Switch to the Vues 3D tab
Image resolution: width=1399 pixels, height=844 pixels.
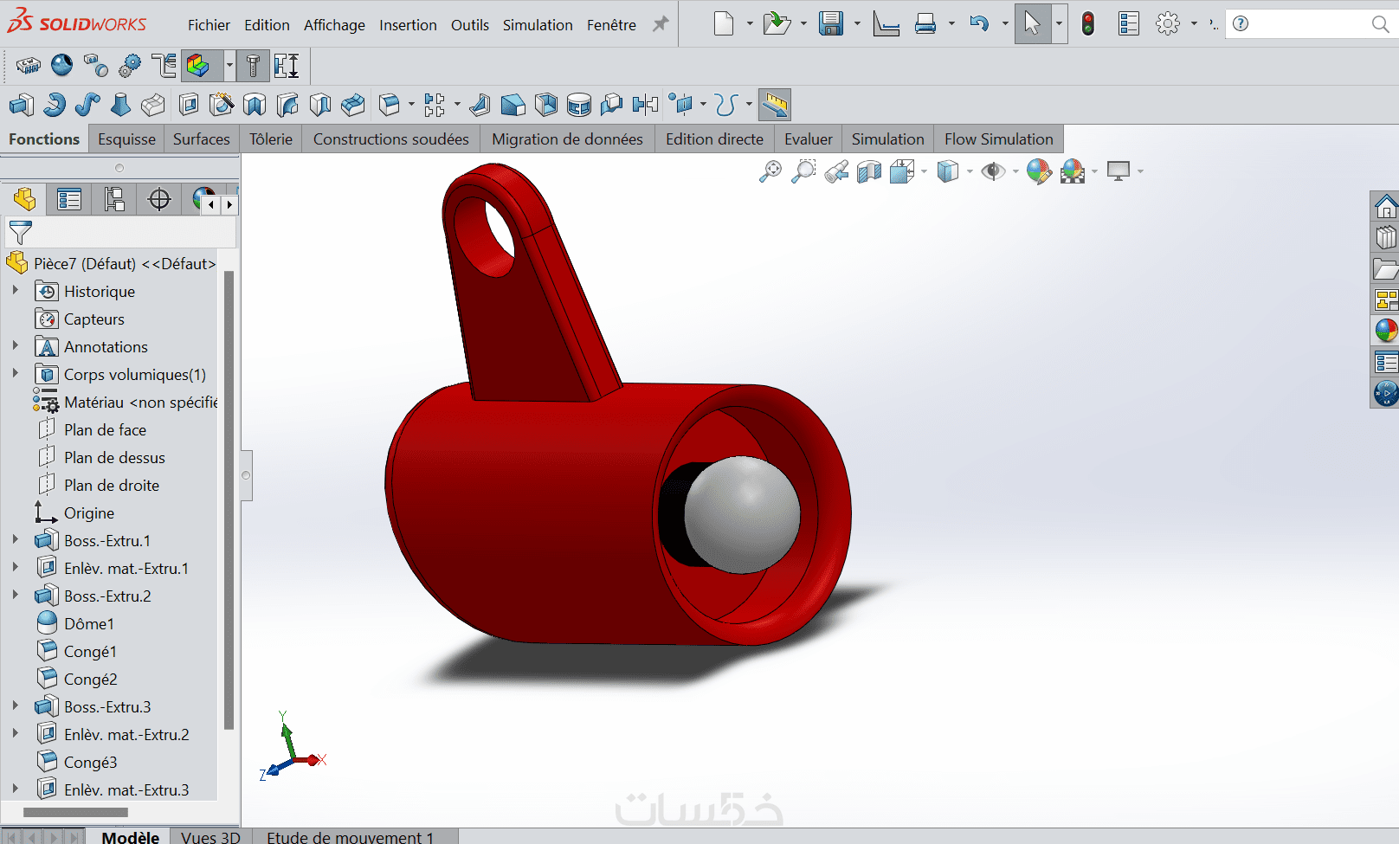pyautogui.click(x=210, y=836)
